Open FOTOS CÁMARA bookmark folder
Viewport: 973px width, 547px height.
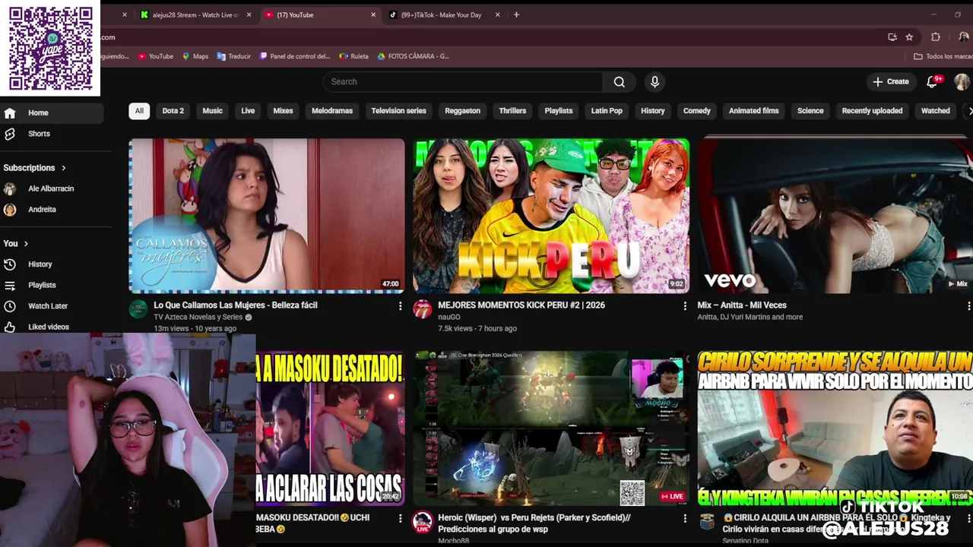click(413, 56)
